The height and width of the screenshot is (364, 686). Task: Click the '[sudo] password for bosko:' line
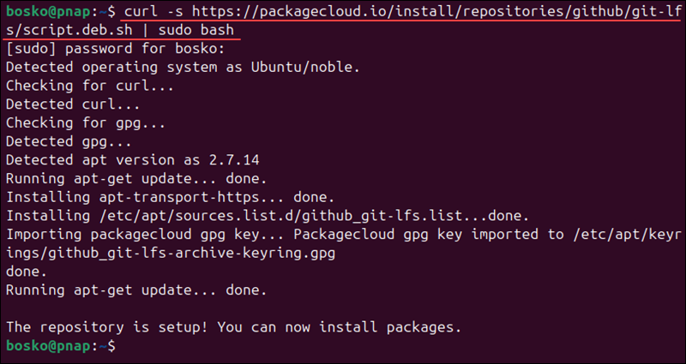(116, 49)
